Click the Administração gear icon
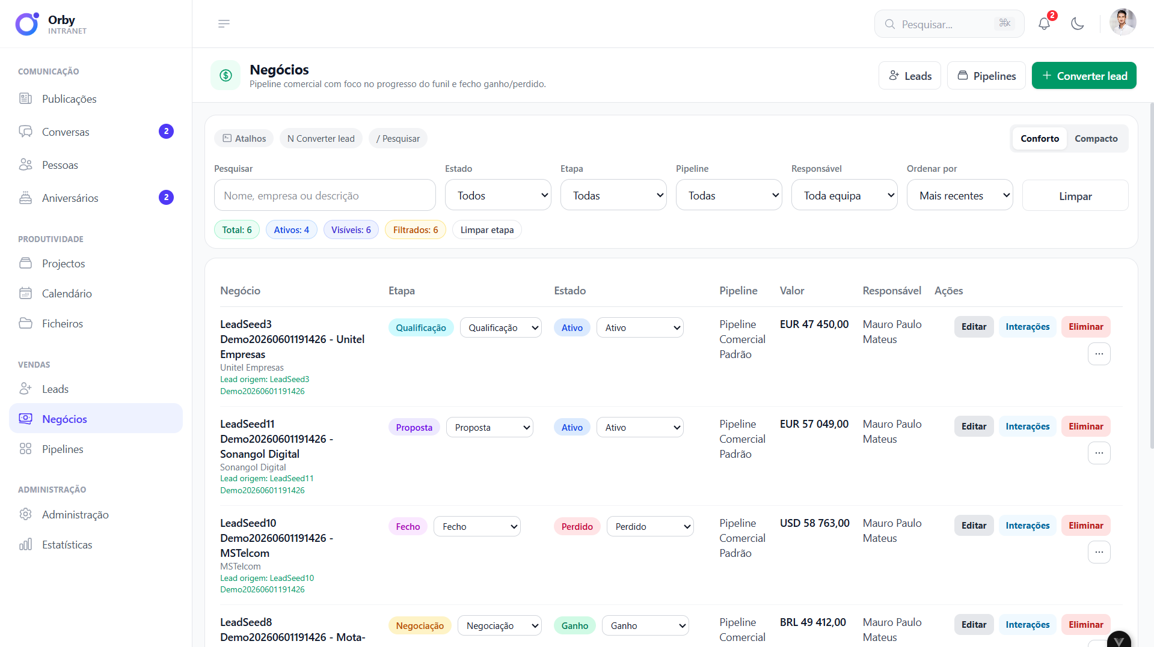Screen dimensions: 1154x647 click(x=25, y=514)
